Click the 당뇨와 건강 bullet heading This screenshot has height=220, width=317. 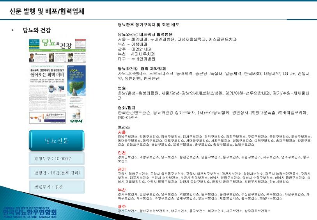pos(37,30)
